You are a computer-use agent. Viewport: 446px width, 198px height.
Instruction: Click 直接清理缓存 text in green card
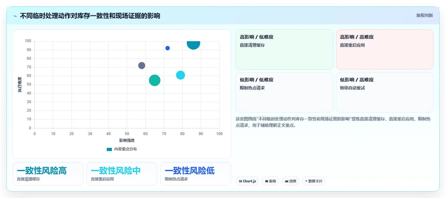pos(252,45)
